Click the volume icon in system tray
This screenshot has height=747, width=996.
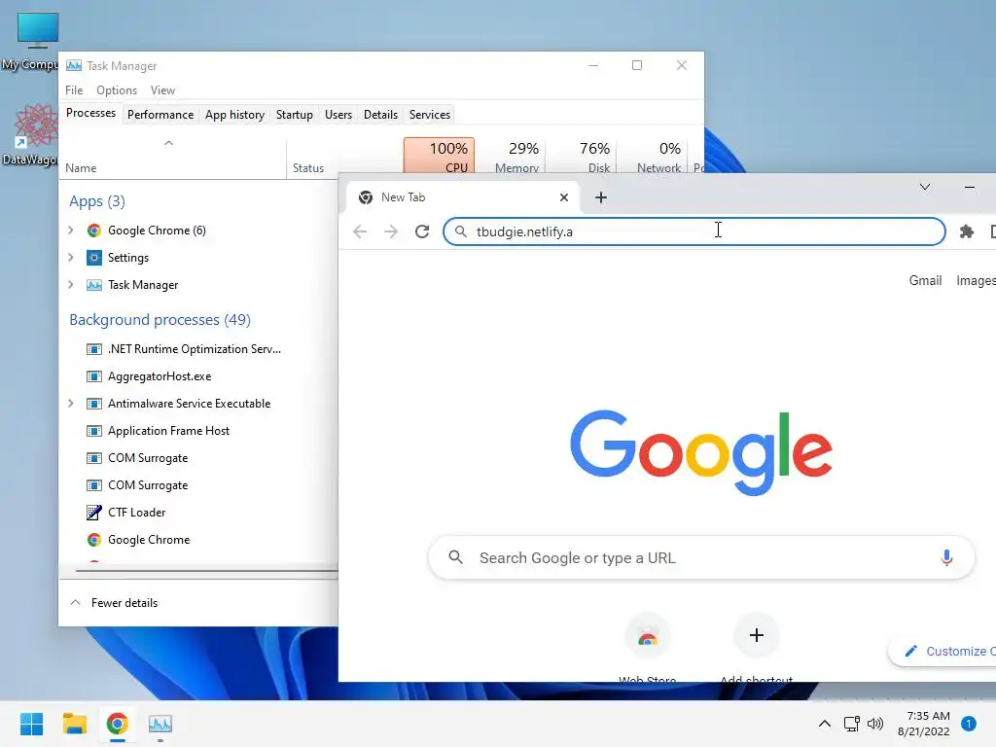[x=875, y=724]
